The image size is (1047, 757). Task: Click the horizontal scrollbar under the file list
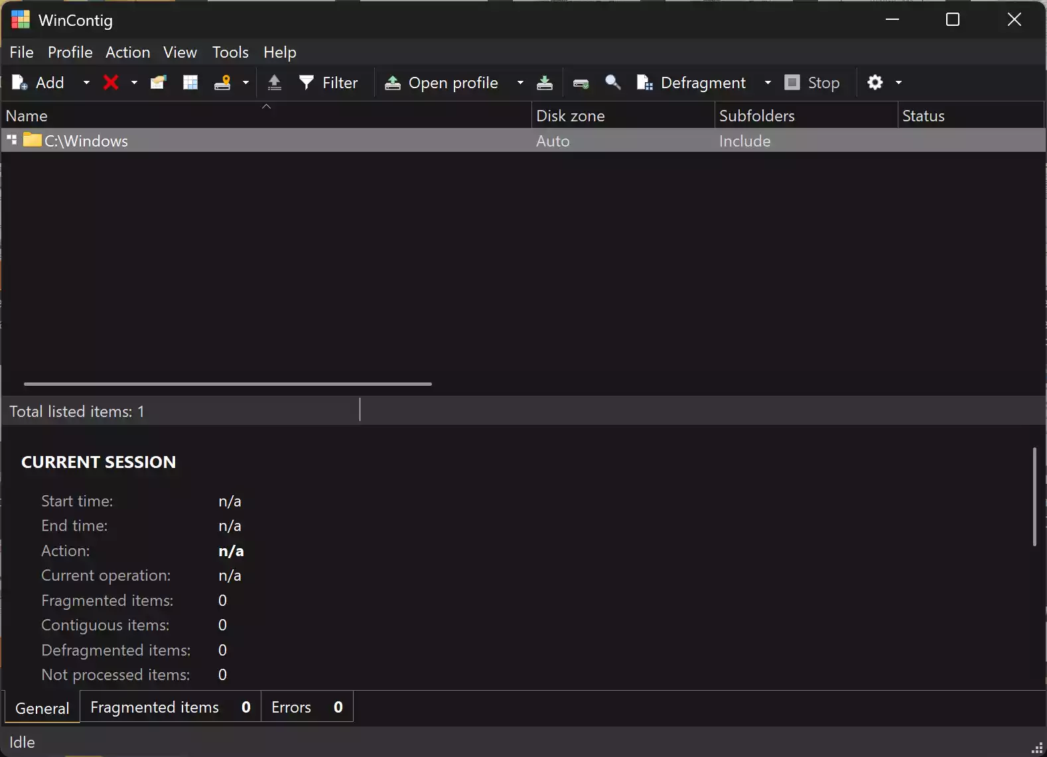[228, 384]
